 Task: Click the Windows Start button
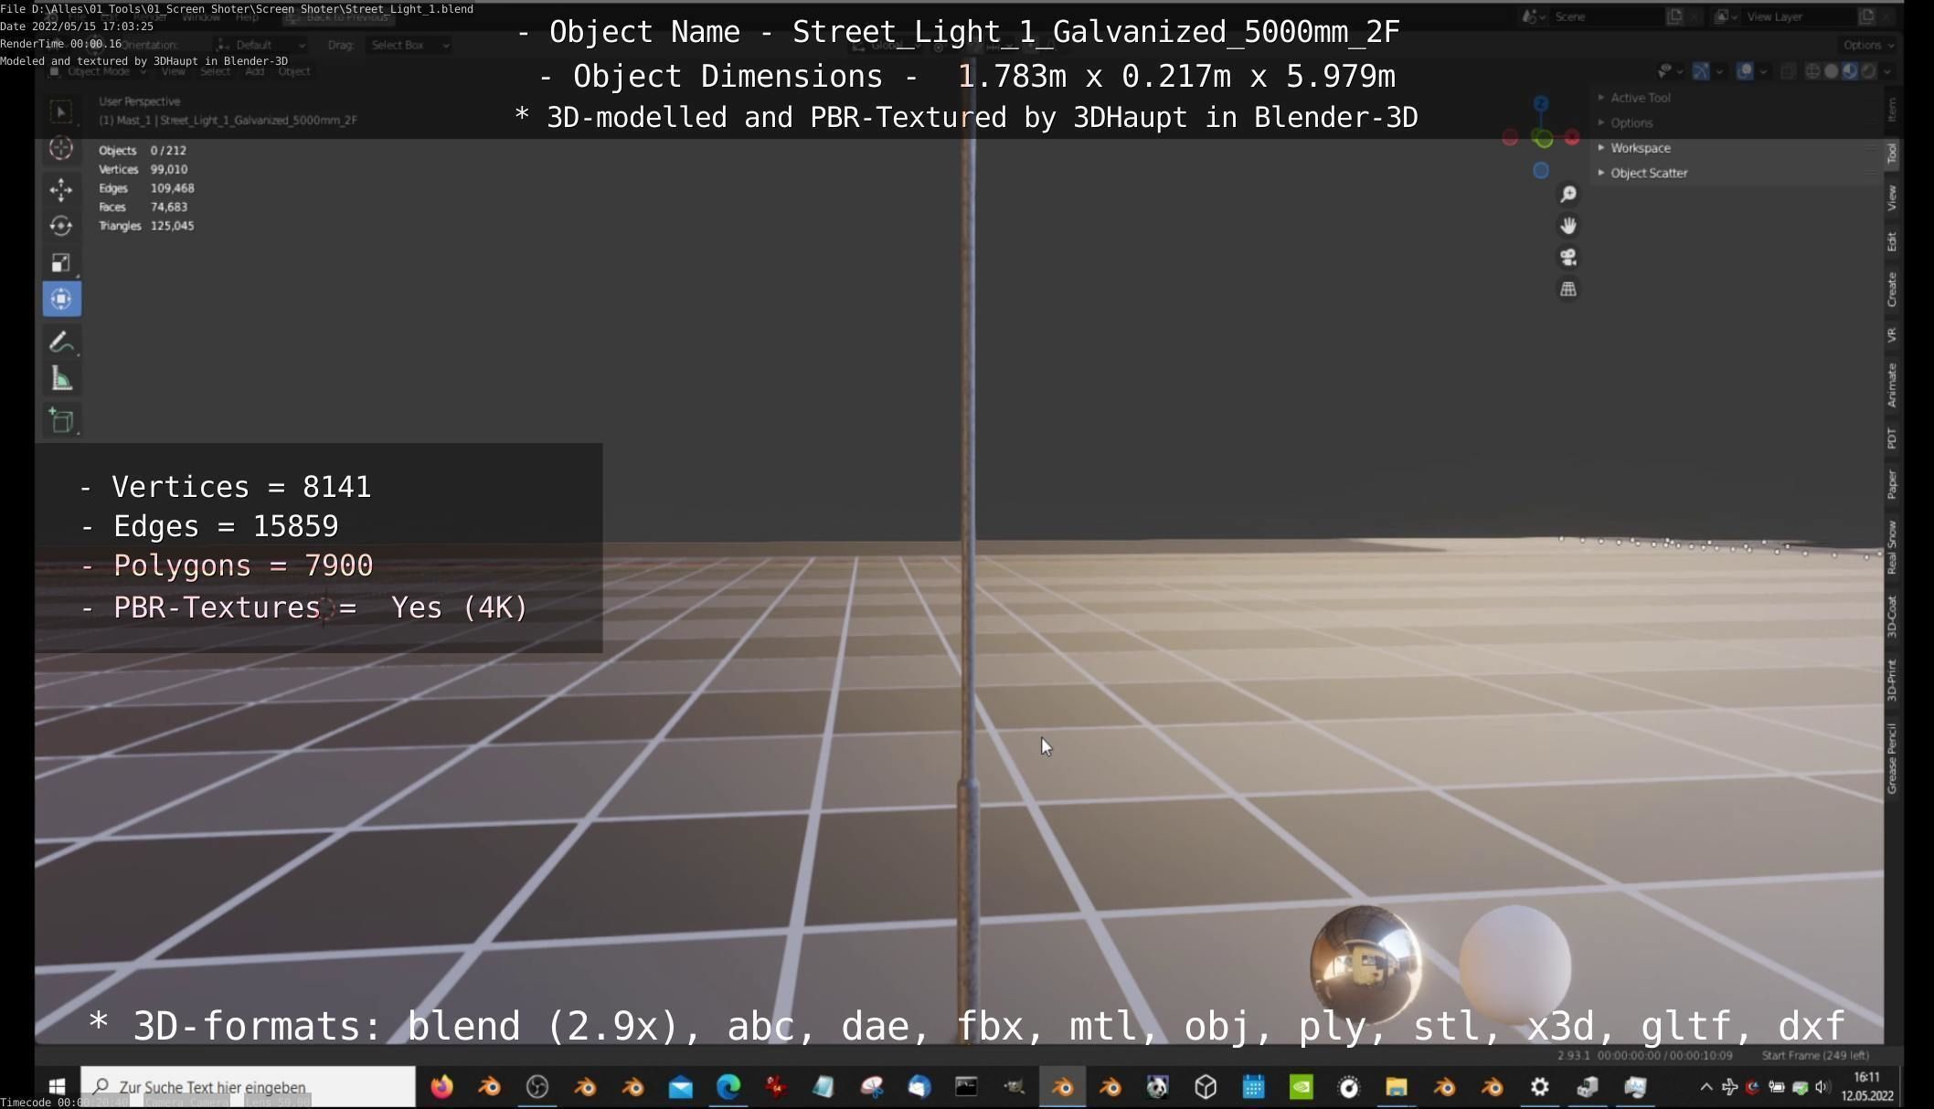(x=57, y=1087)
